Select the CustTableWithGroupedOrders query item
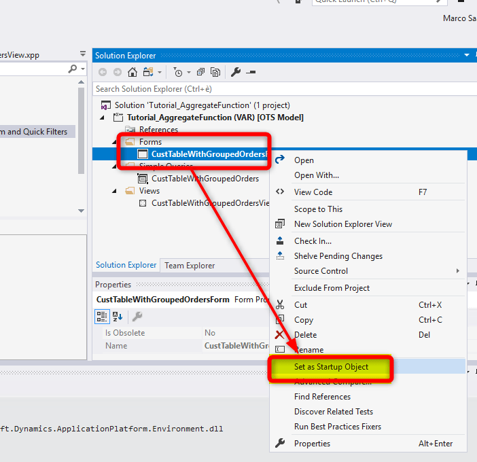This screenshot has height=462, width=477. [205, 179]
